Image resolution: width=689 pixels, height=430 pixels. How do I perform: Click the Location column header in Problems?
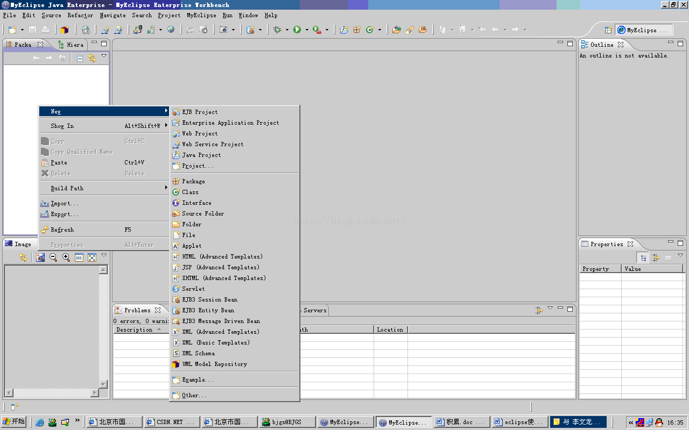391,329
